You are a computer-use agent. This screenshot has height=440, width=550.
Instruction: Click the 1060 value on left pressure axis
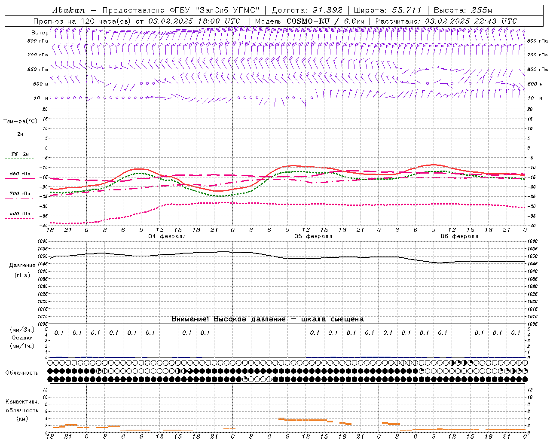tap(43, 241)
